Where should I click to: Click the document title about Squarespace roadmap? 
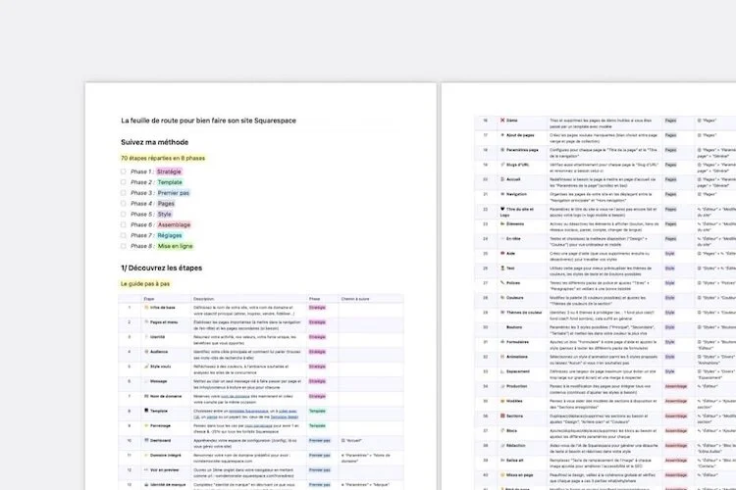point(208,121)
